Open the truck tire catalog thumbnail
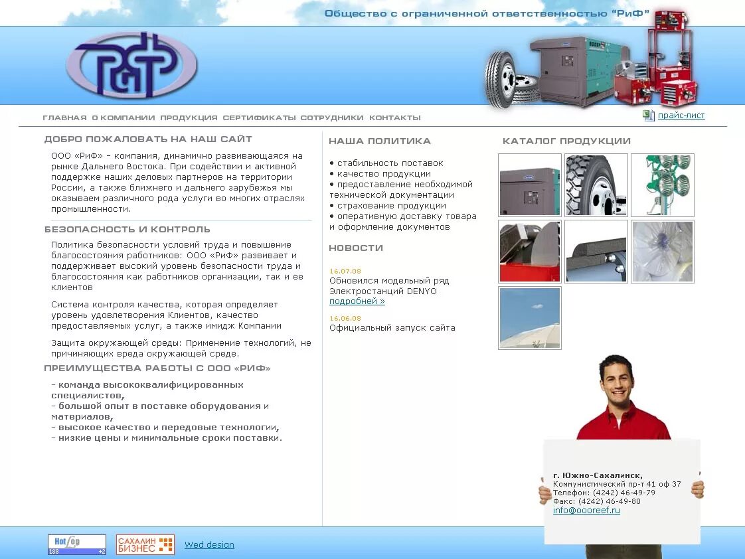This screenshot has width=745, height=559. pyautogui.click(x=596, y=185)
